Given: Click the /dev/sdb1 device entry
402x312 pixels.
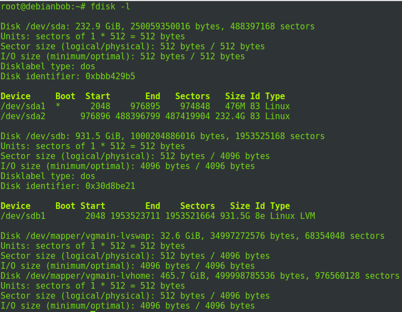Looking at the screenshot, I should tap(23, 216).
